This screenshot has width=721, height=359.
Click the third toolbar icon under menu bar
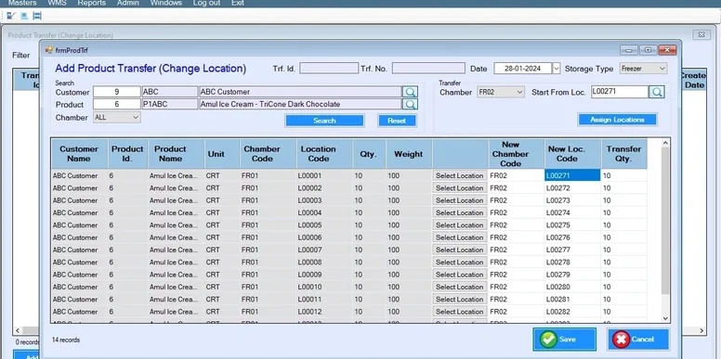[x=37, y=16]
